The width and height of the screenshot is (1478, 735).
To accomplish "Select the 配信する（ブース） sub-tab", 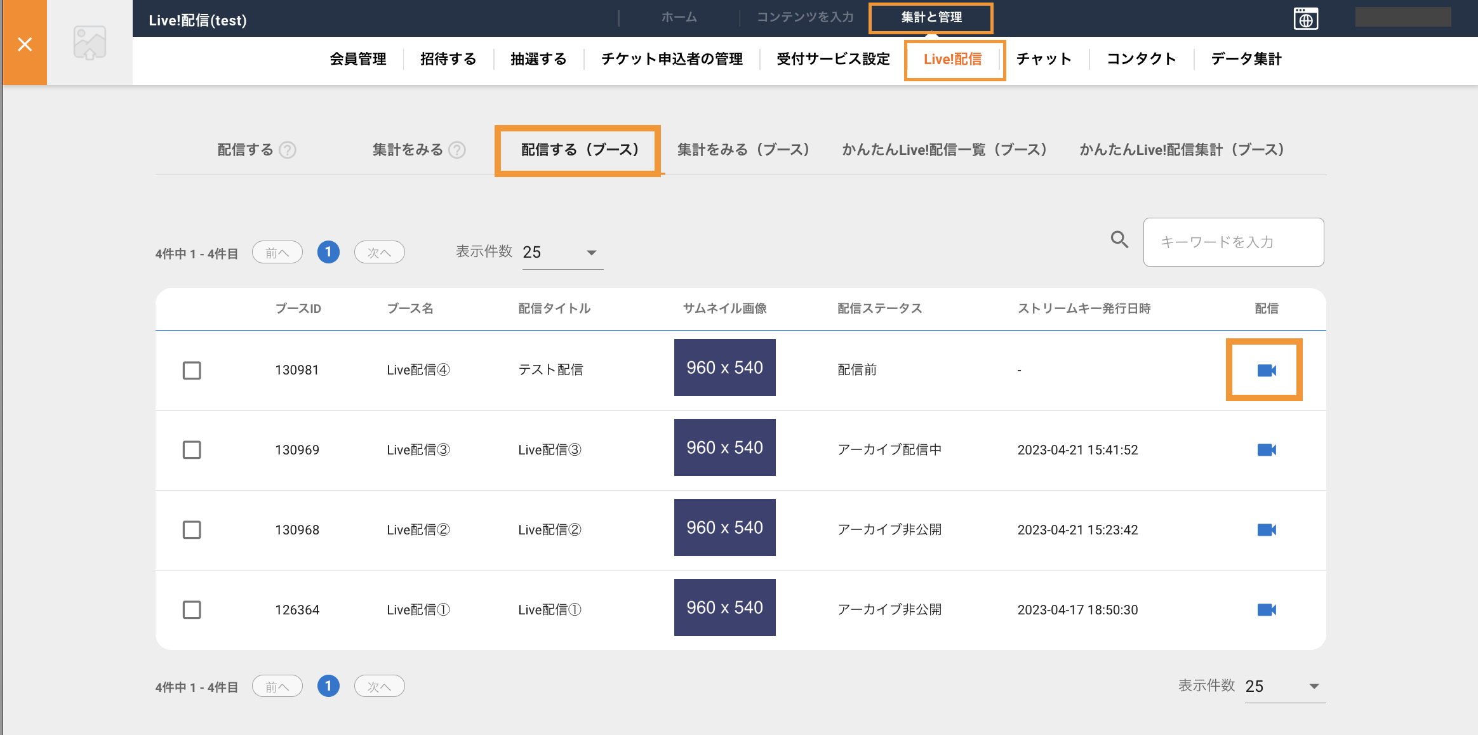I will (579, 150).
